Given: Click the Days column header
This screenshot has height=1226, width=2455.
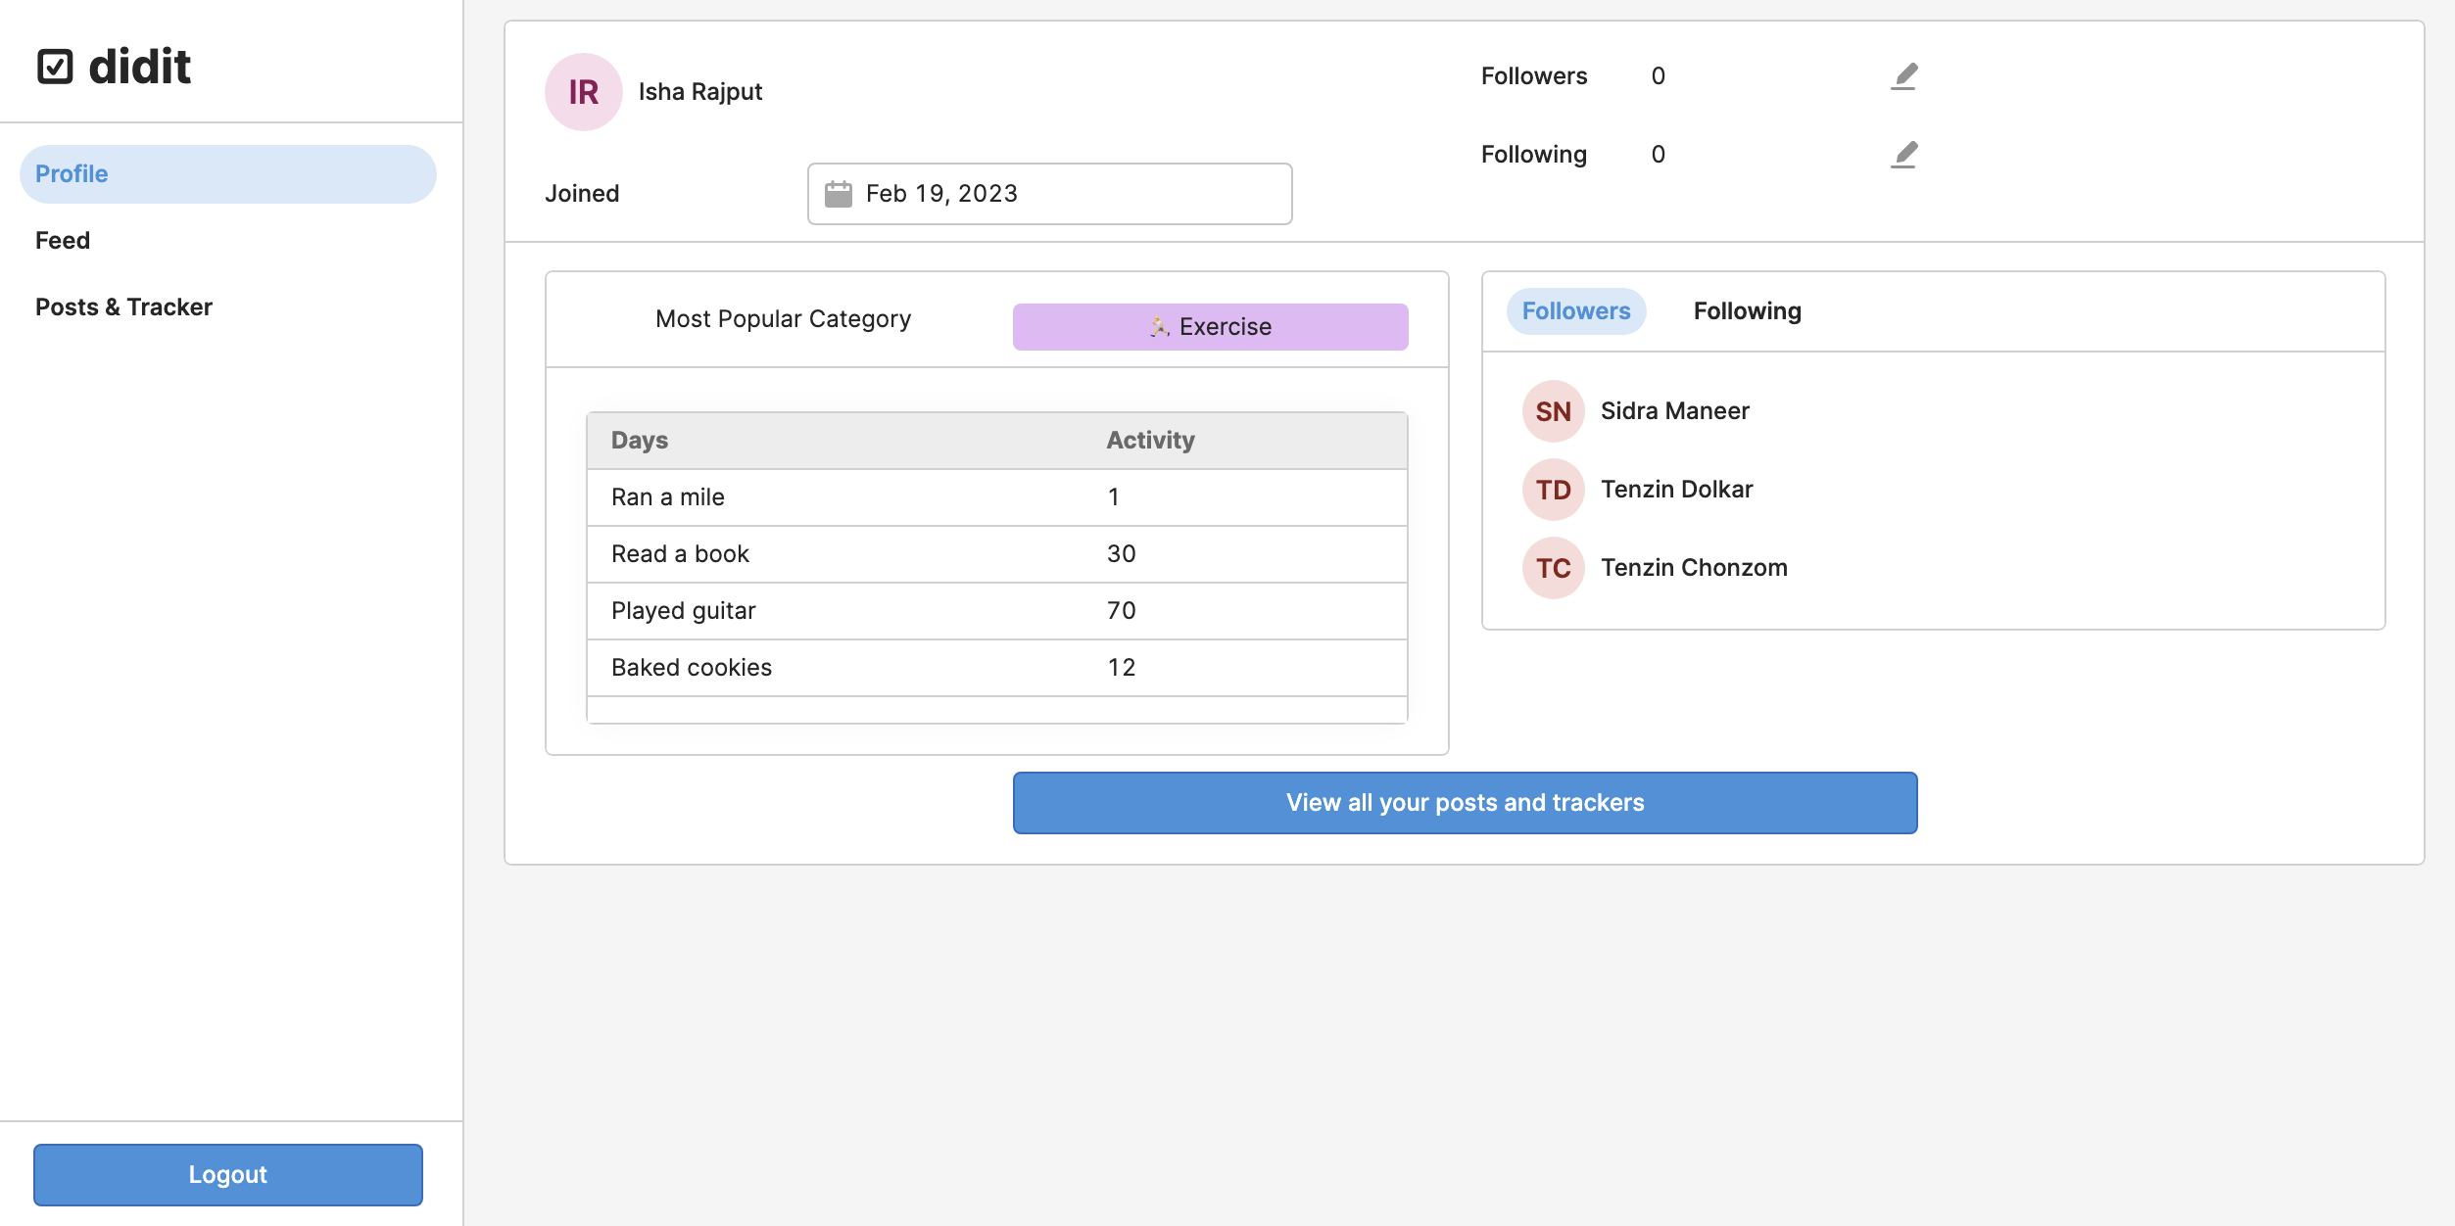Looking at the screenshot, I should [640, 441].
